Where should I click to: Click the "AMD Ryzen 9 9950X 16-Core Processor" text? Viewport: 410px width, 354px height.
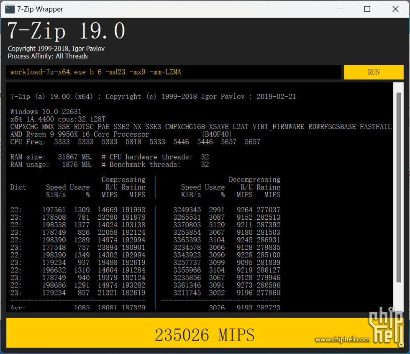[x=80, y=134]
